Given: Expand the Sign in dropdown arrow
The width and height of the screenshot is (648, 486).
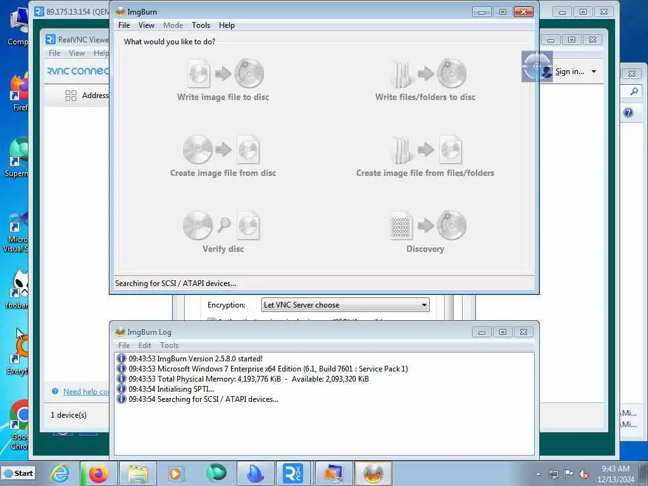Looking at the screenshot, I should click(594, 72).
